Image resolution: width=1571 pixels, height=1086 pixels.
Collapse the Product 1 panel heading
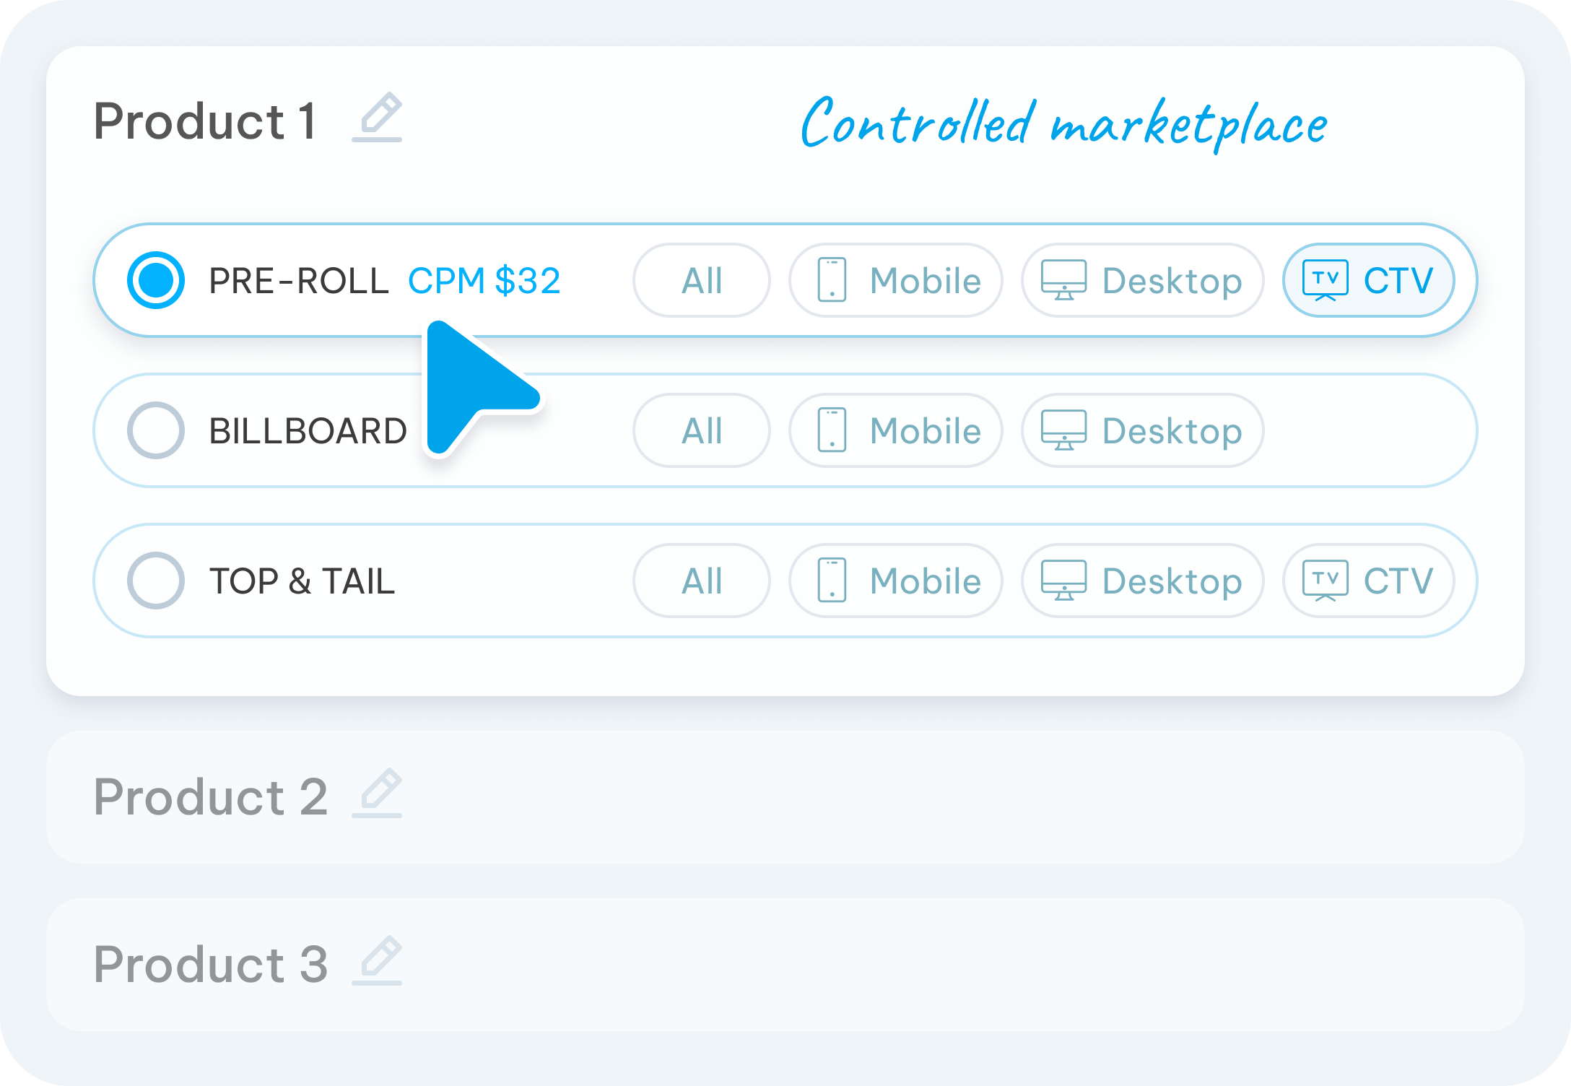[205, 121]
